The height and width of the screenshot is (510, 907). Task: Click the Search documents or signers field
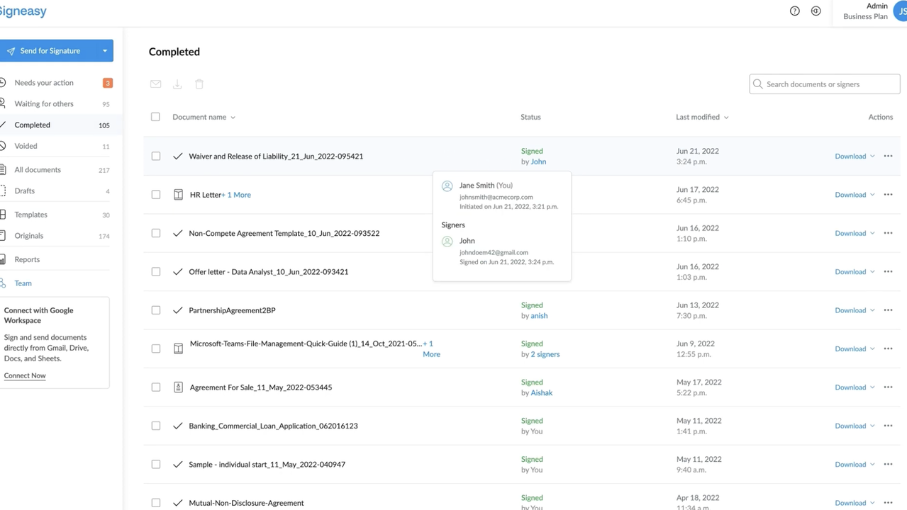click(830, 84)
